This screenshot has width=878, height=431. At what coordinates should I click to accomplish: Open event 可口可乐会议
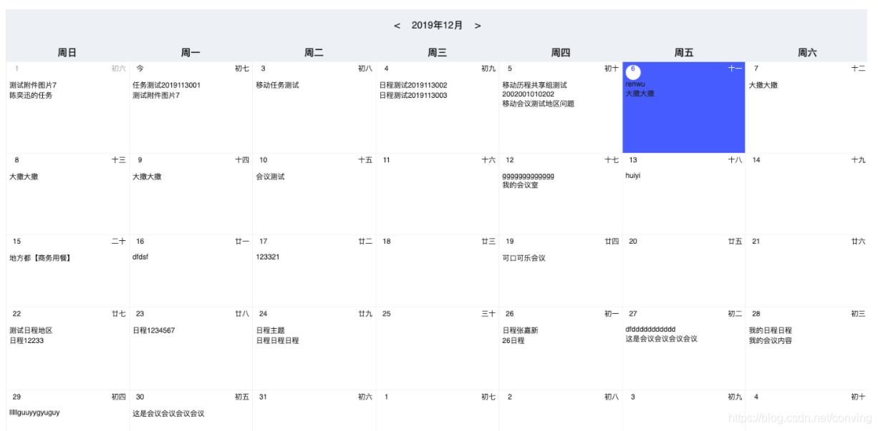pos(524,258)
